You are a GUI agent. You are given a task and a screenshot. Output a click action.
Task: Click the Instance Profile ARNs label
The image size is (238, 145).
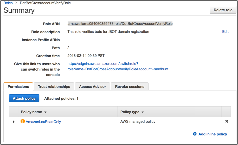(41, 40)
